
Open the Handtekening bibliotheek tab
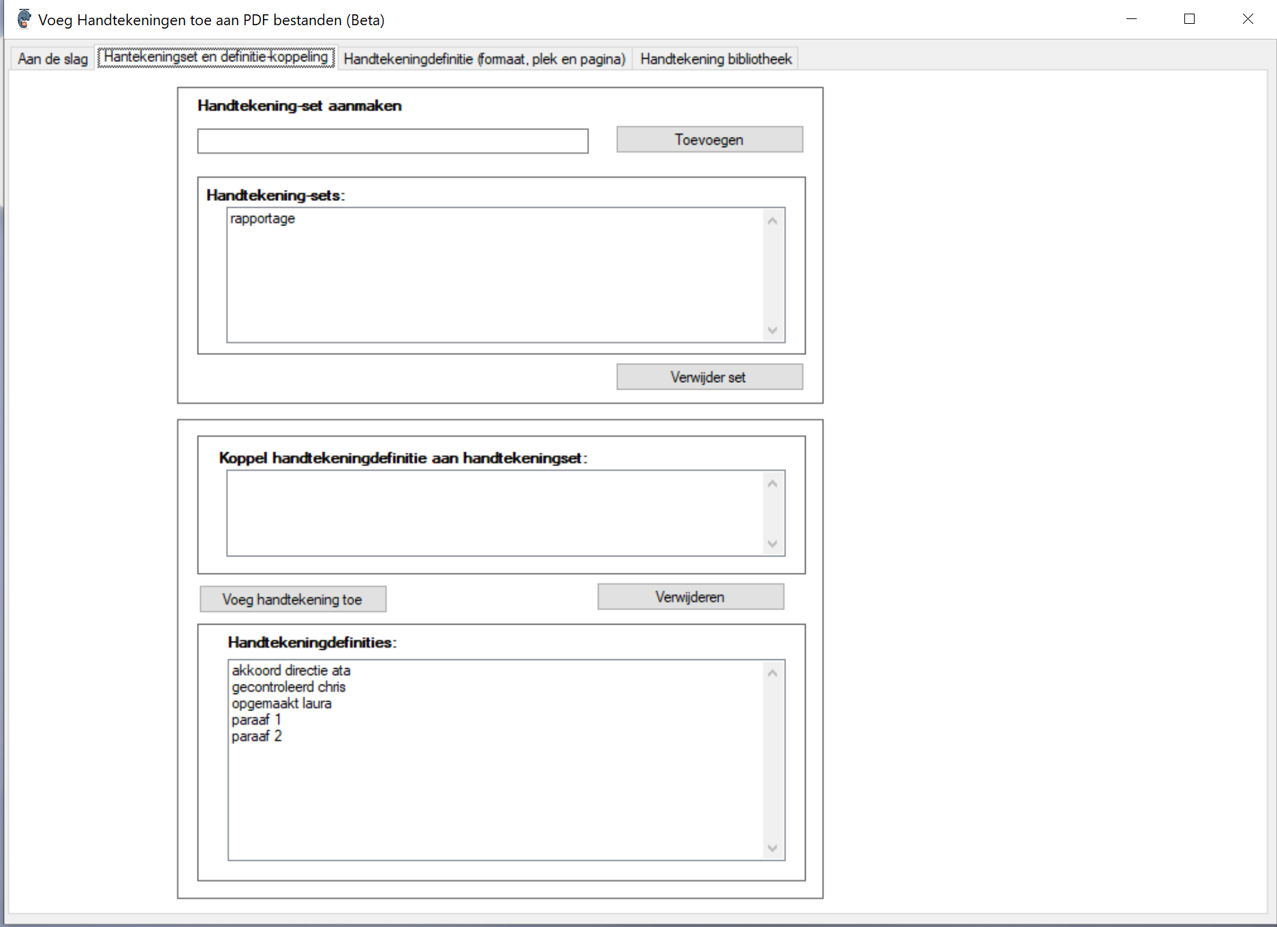(x=716, y=59)
